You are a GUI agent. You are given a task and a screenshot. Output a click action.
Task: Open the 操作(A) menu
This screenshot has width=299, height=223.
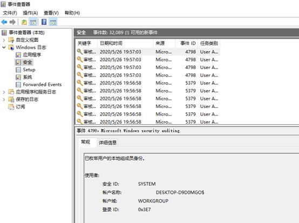click(x=30, y=13)
